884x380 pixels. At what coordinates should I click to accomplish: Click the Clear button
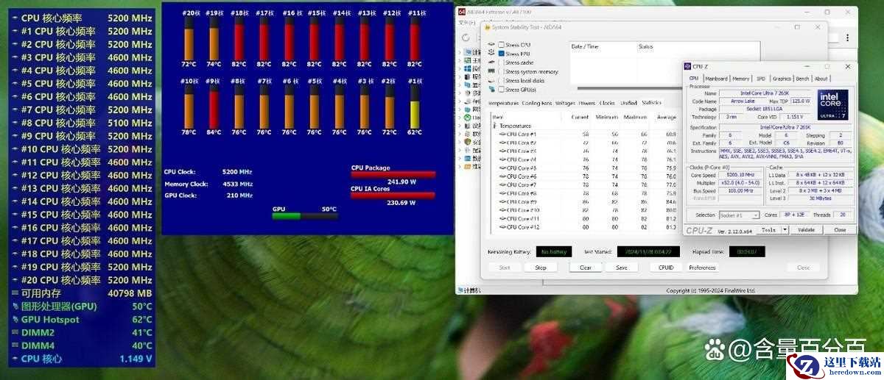[586, 268]
